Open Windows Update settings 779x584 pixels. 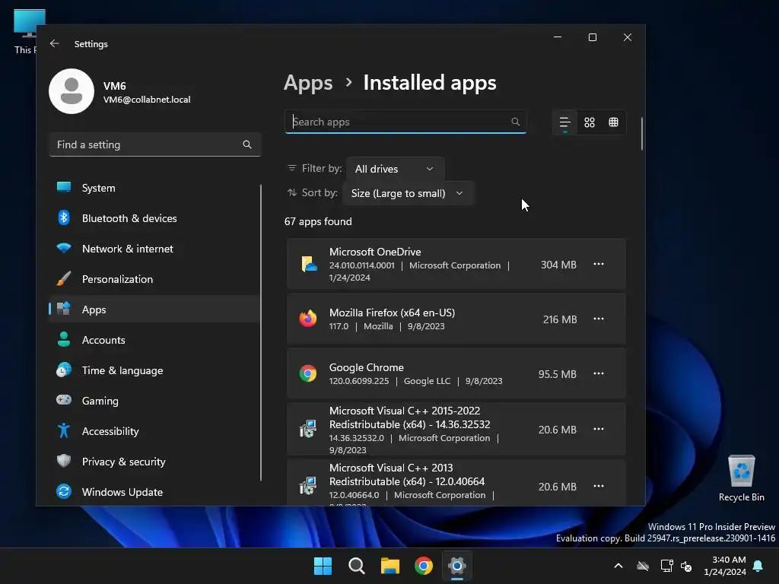(154, 492)
